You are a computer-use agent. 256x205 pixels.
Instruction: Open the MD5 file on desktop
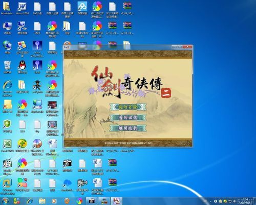(x=37, y=28)
